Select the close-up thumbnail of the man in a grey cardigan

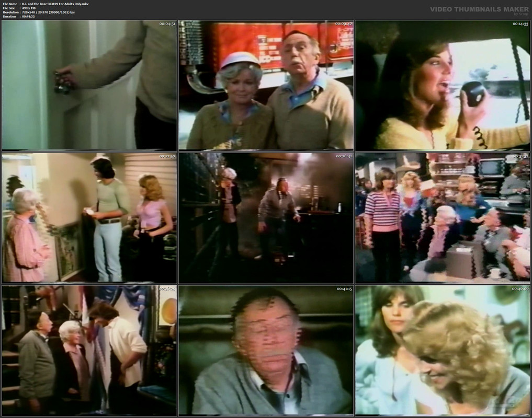266,351
